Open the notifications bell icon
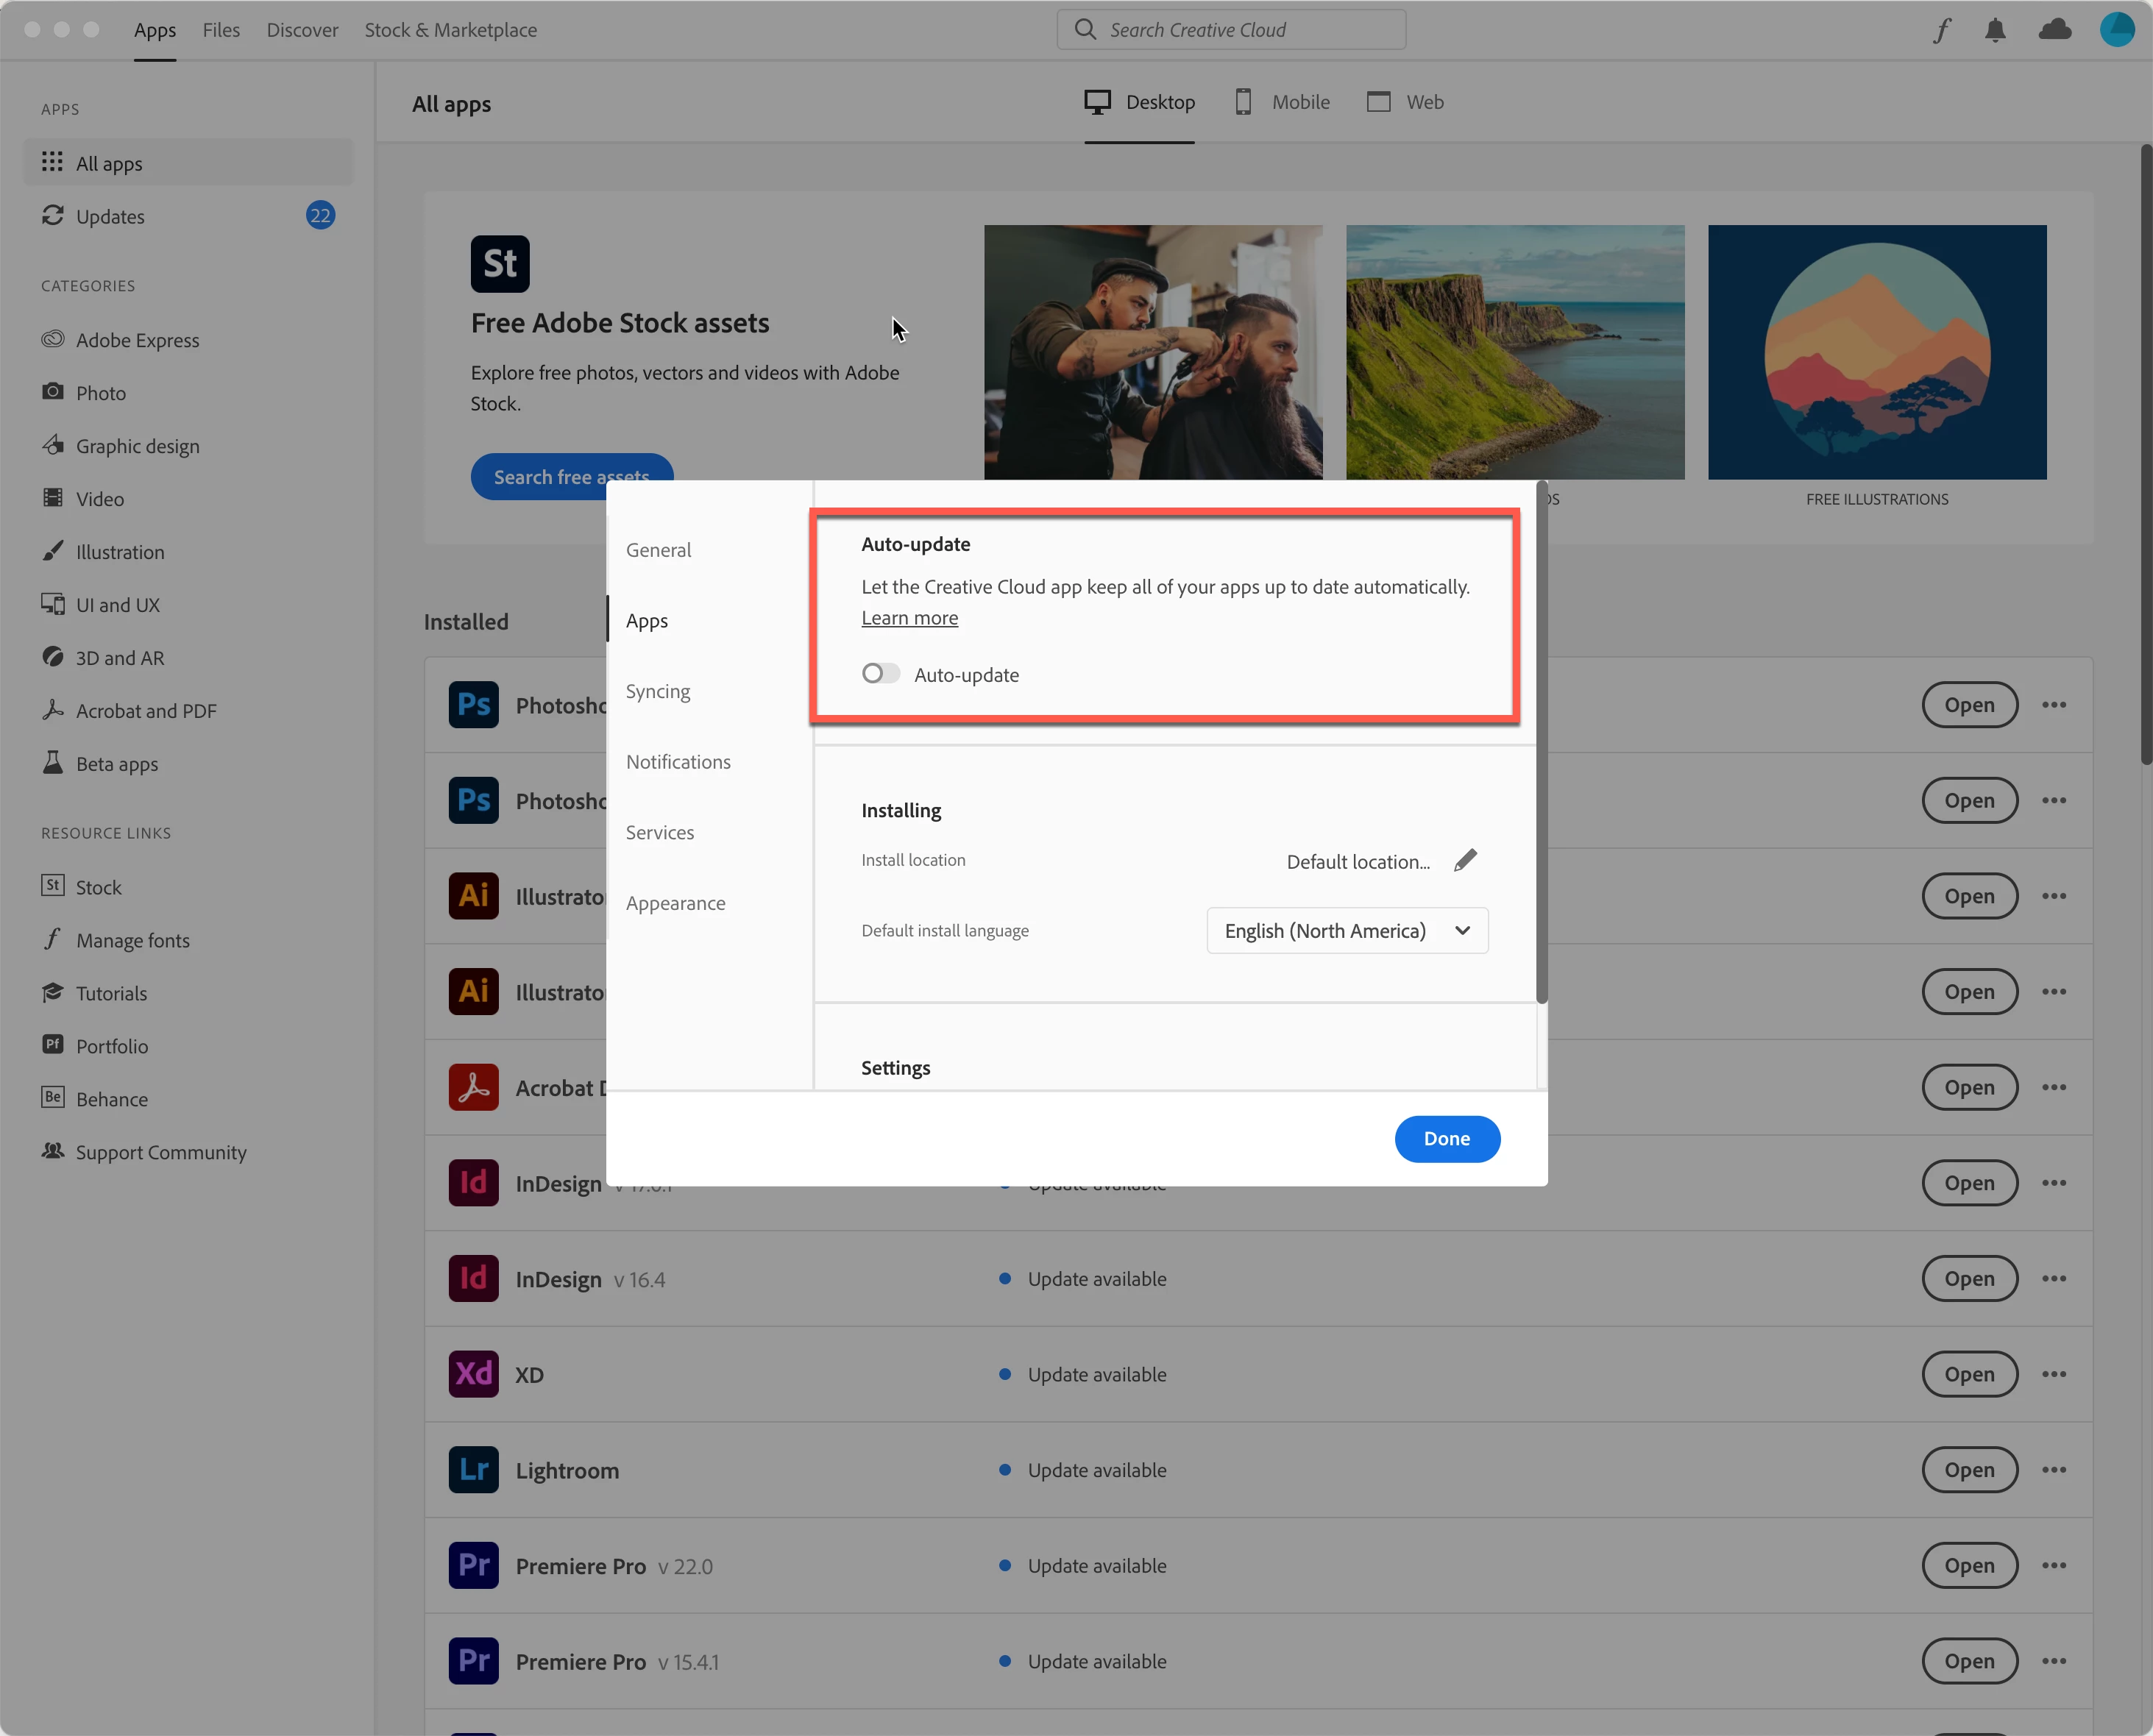2153x1736 pixels. [1995, 30]
